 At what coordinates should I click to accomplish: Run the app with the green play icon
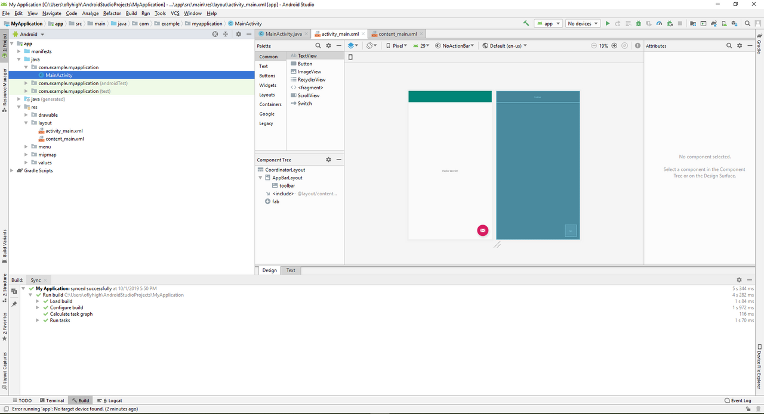tap(608, 24)
